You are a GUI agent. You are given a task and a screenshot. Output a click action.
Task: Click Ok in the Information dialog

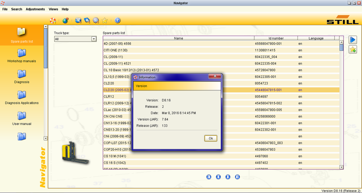pos(211,138)
